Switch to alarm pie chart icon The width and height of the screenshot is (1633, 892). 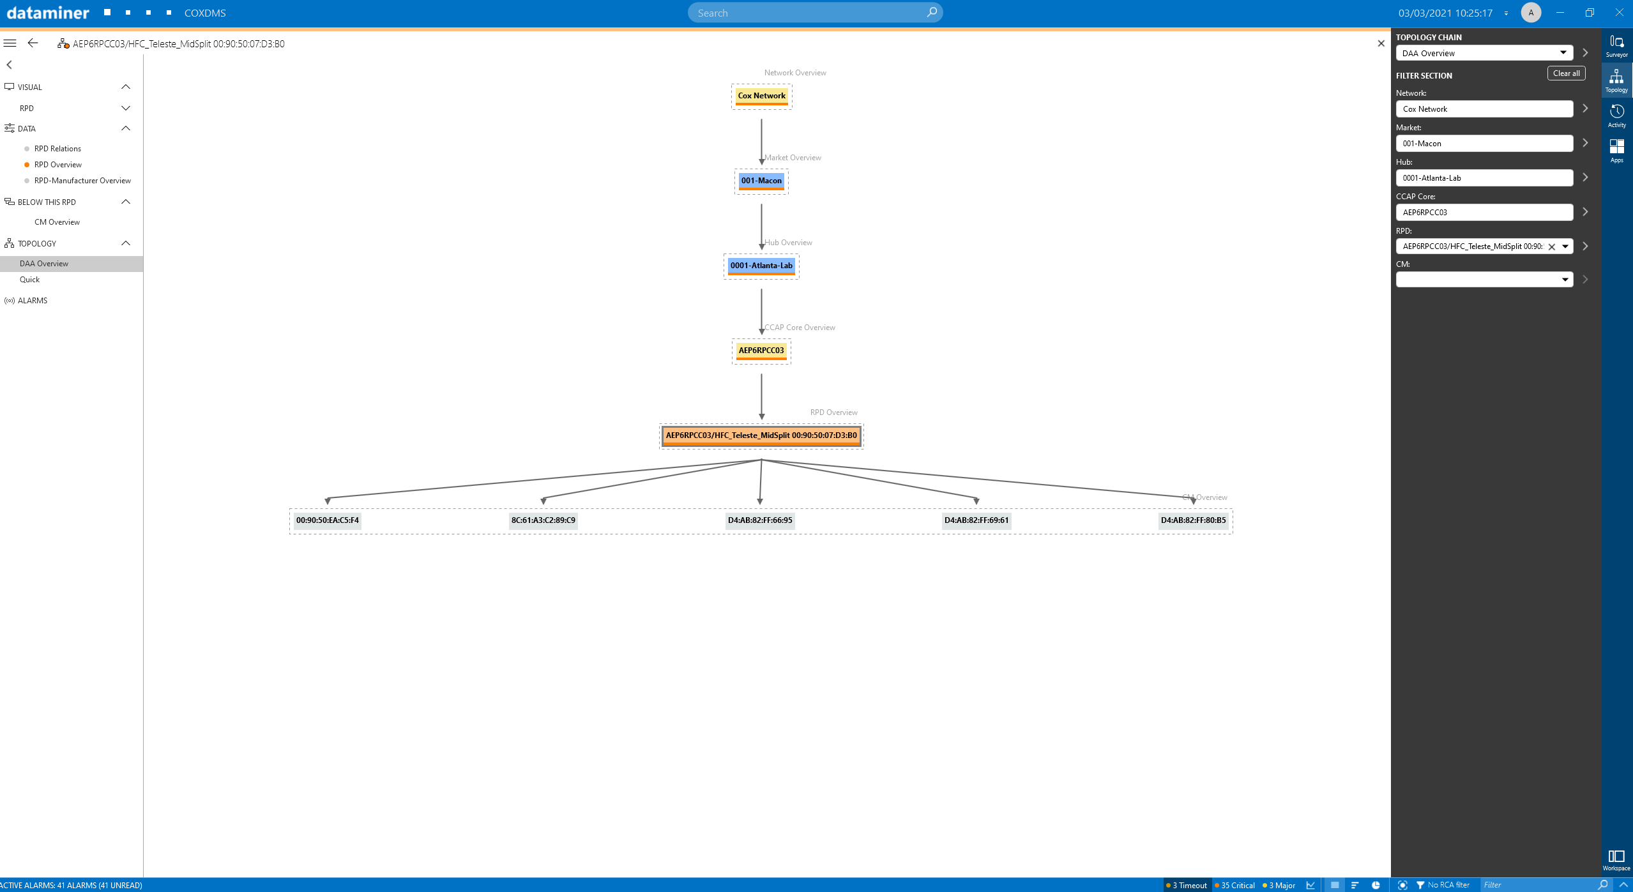(1376, 885)
